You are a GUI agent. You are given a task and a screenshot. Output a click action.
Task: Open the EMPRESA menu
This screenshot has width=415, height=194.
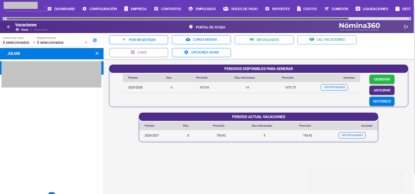[x=135, y=9]
